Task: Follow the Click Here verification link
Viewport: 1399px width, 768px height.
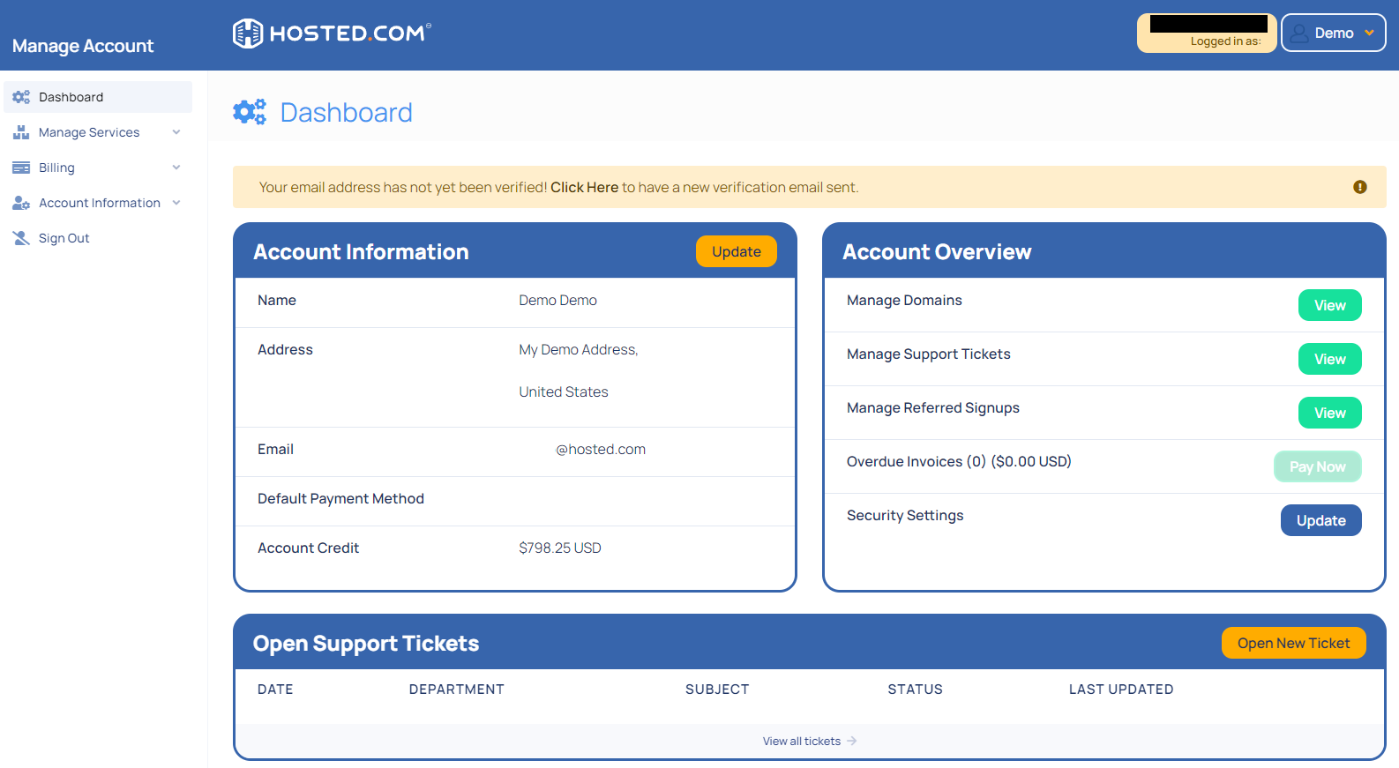Action: 585,187
